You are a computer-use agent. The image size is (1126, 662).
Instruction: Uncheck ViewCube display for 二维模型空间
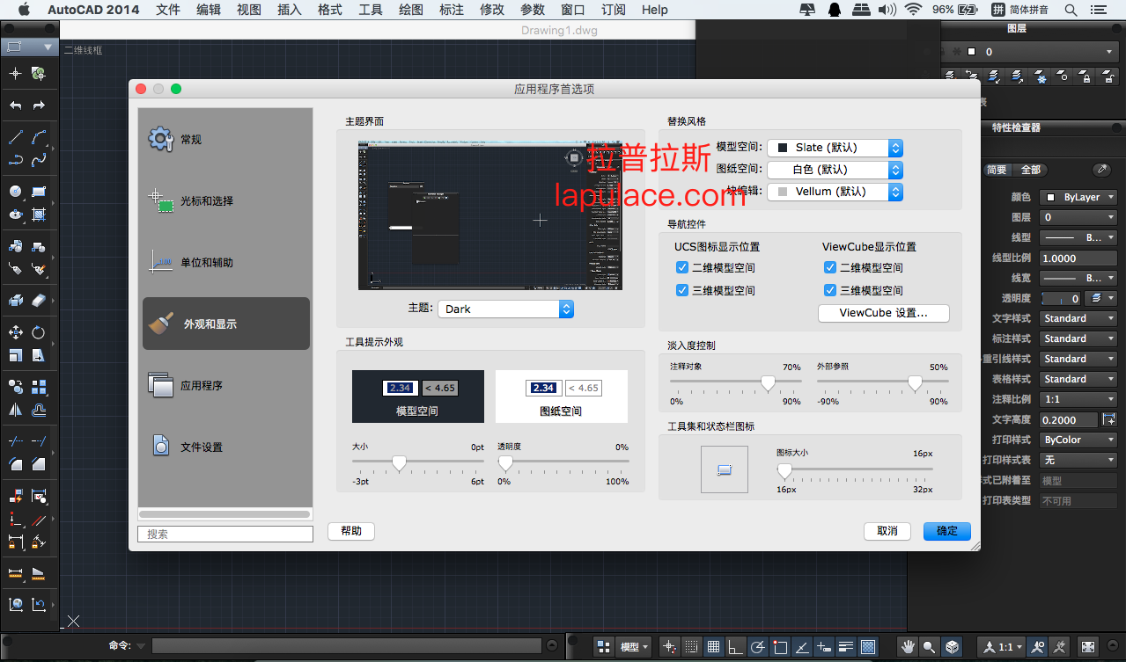[828, 267]
